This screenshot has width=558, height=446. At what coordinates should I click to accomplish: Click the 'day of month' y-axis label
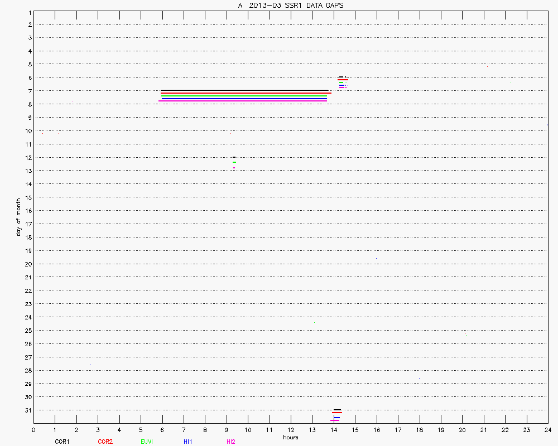pos(18,217)
